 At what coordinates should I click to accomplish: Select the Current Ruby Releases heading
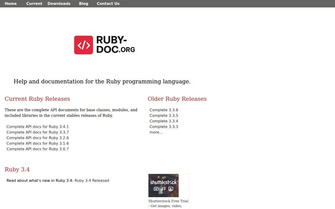(37, 99)
